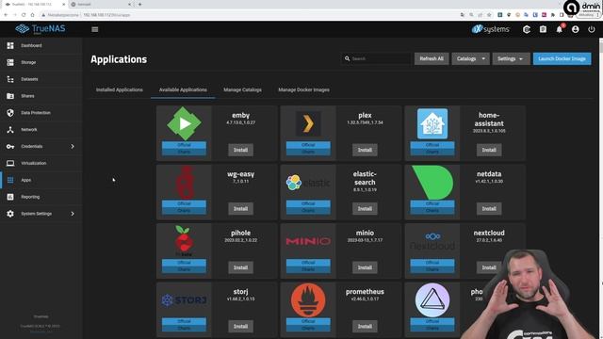The height and width of the screenshot is (339, 603).
Task: Click the applications Search field
Action: [x=376, y=58]
